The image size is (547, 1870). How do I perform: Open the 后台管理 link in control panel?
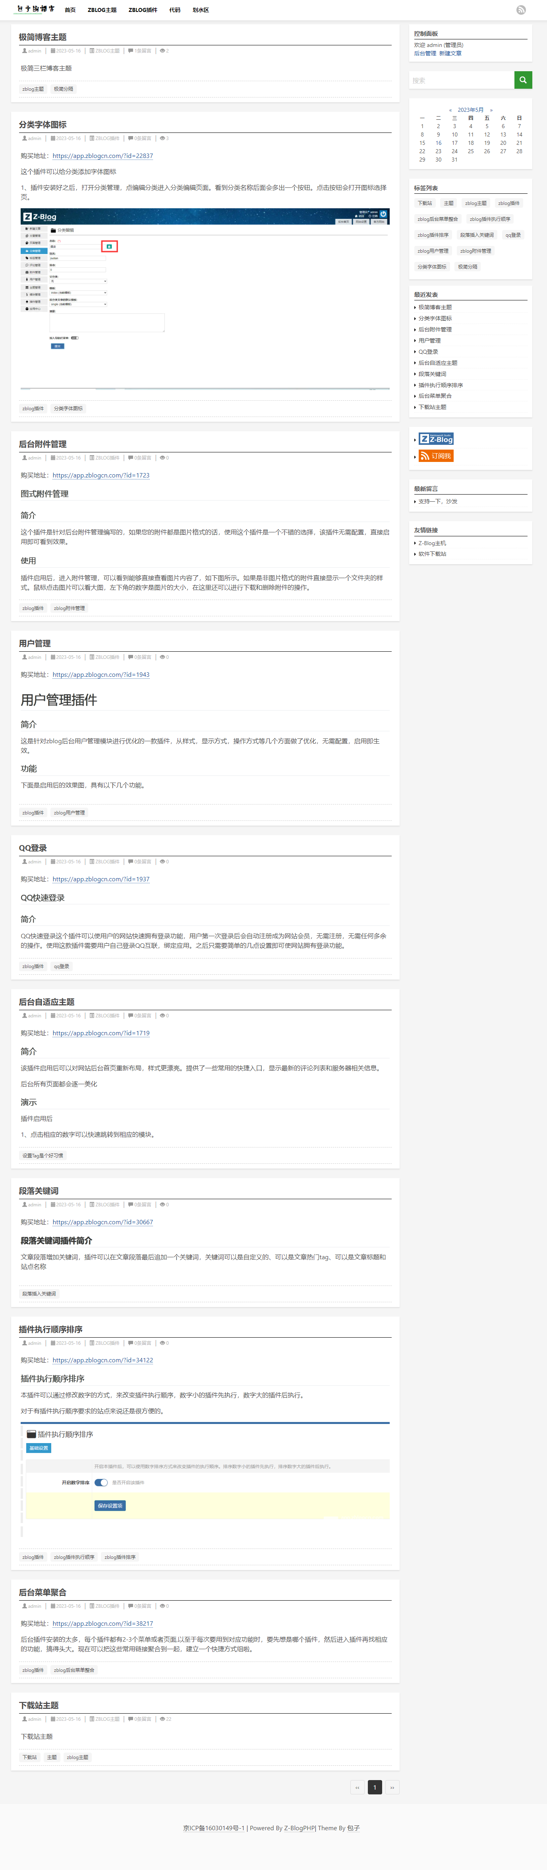[x=425, y=53]
